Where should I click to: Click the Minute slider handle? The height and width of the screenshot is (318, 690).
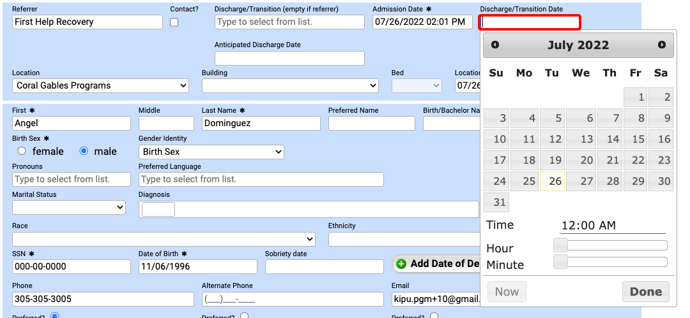[x=560, y=261]
